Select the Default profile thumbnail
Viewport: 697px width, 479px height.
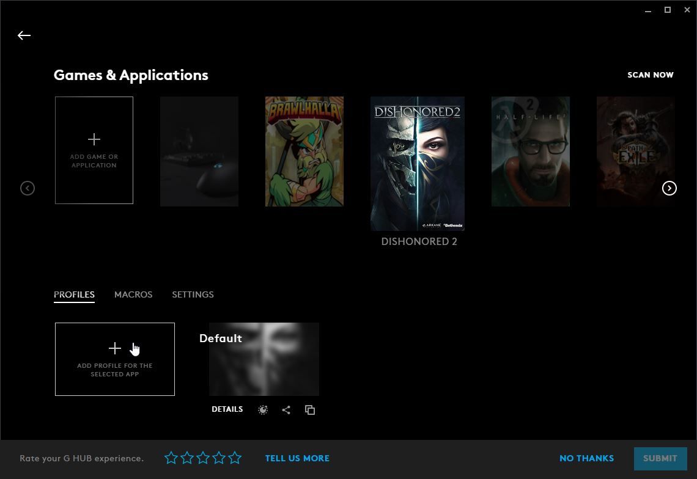click(x=264, y=359)
